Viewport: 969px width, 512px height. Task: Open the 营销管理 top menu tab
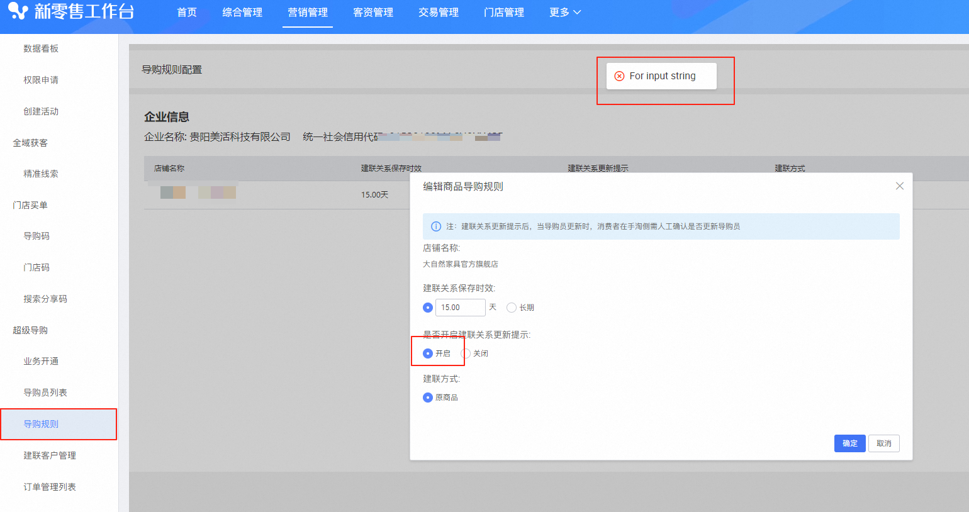pos(308,13)
